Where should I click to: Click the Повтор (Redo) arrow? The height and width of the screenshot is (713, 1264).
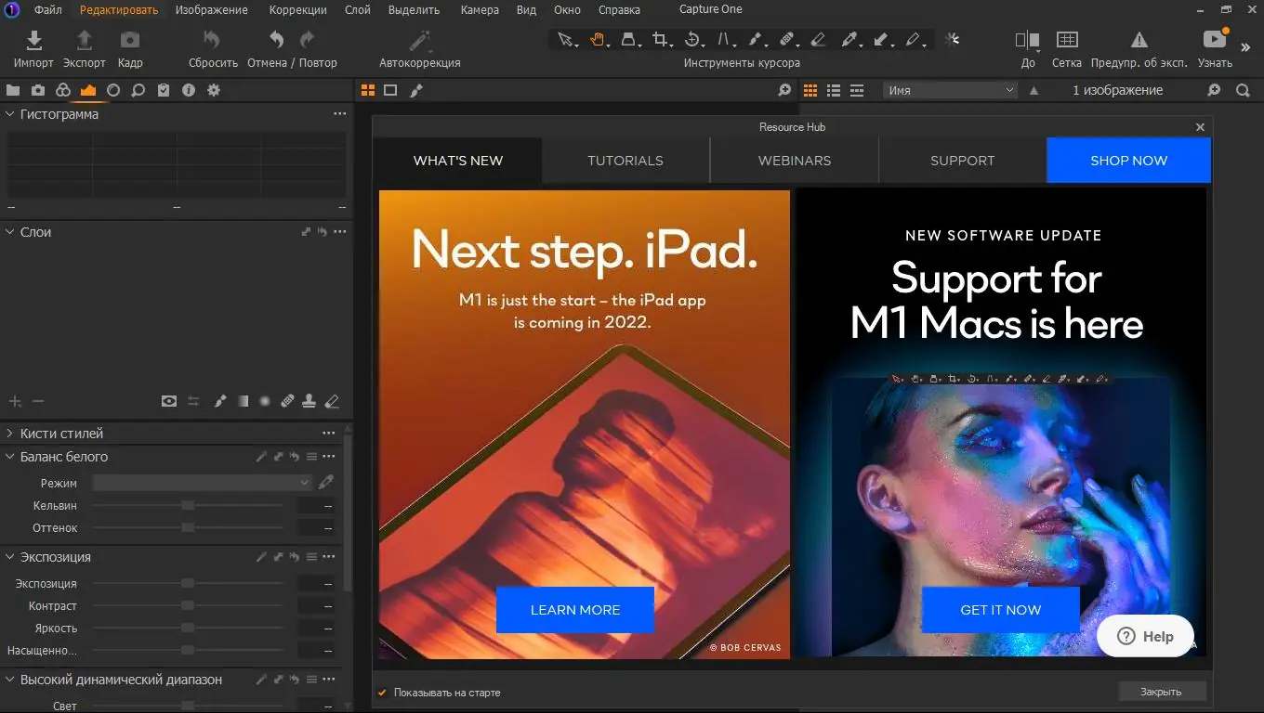308,40
